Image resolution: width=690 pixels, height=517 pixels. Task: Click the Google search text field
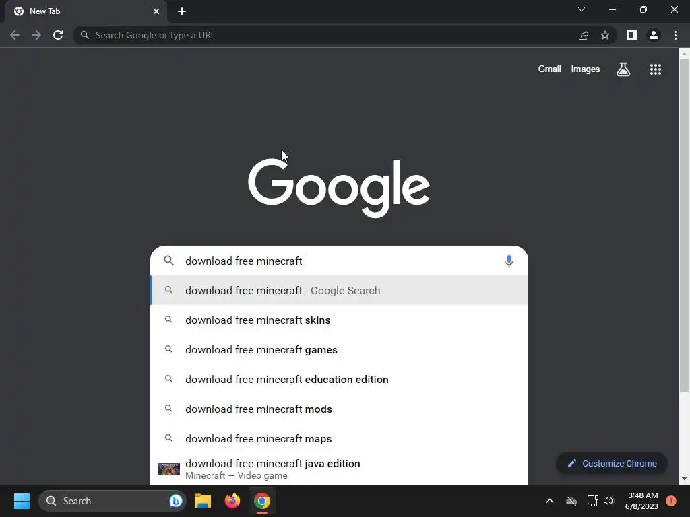coord(339,261)
